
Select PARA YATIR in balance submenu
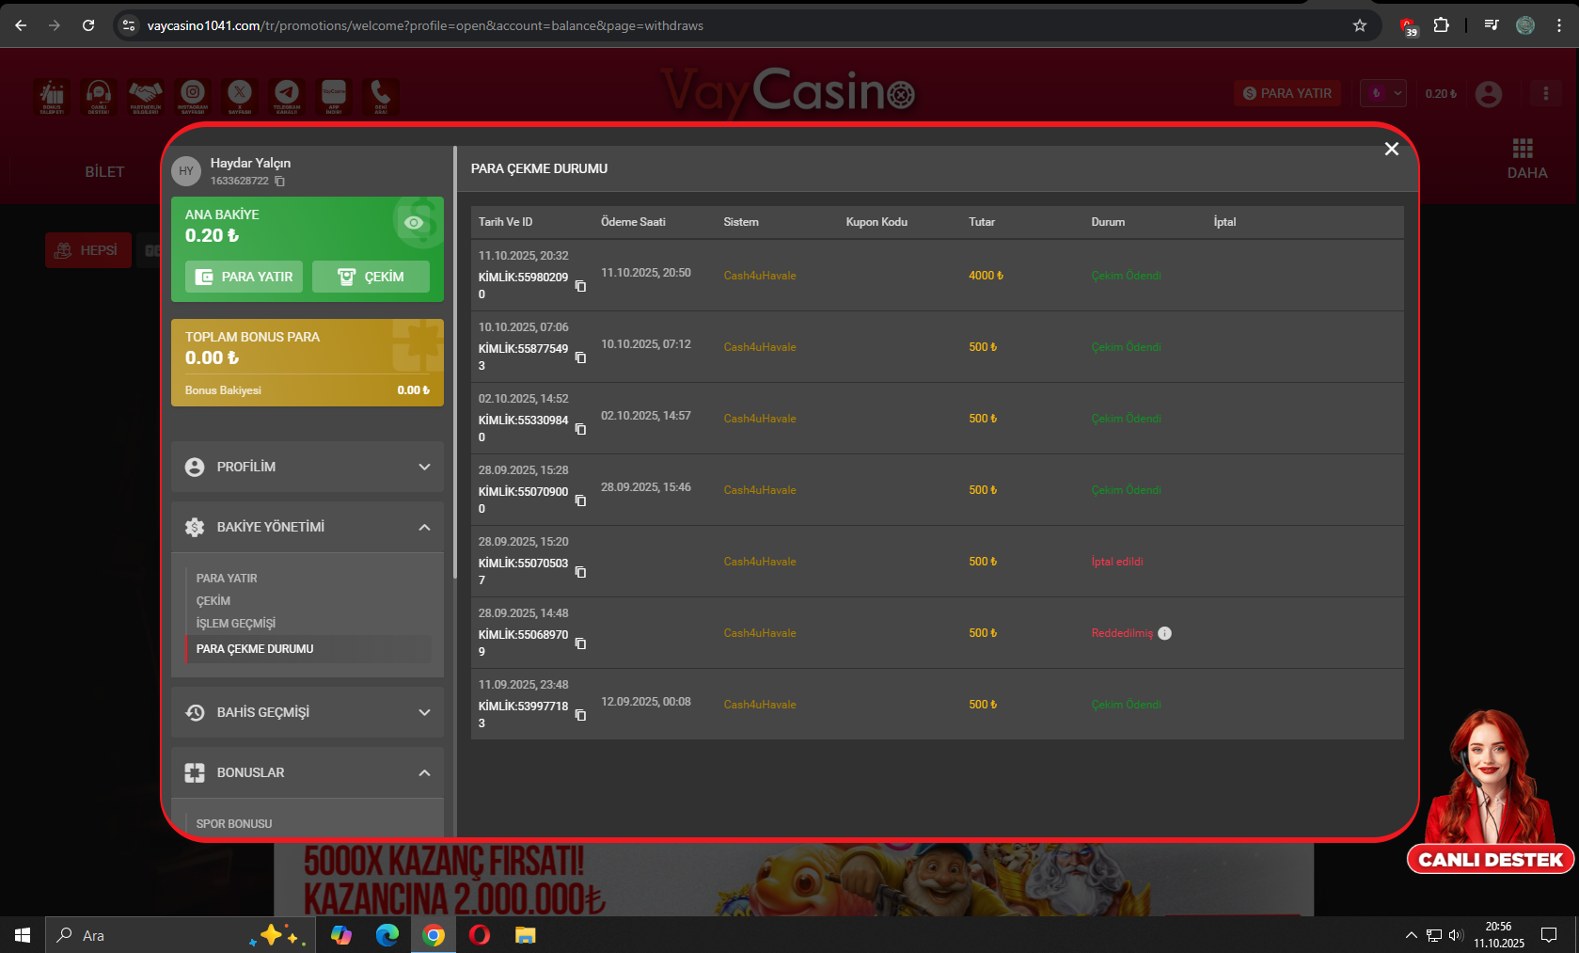227,579
